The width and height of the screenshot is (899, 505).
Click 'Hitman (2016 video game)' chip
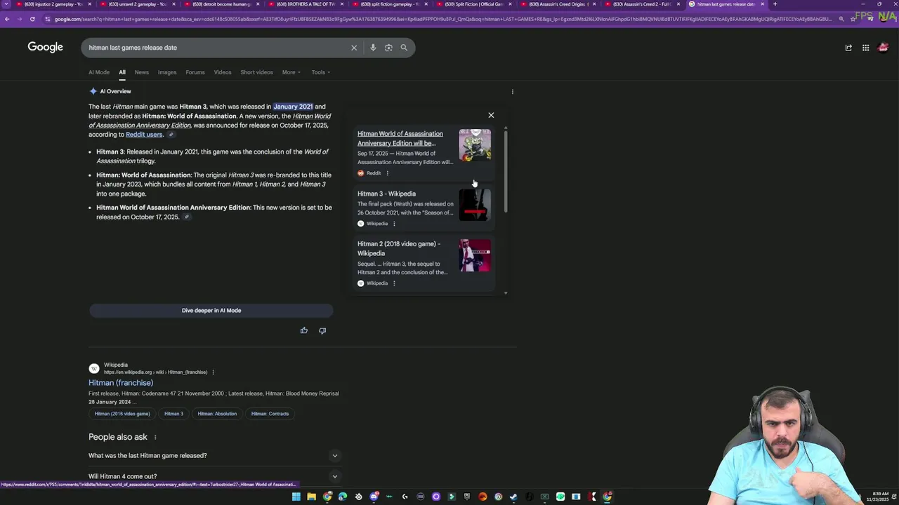pyautogui.click(x=122, y=414)
